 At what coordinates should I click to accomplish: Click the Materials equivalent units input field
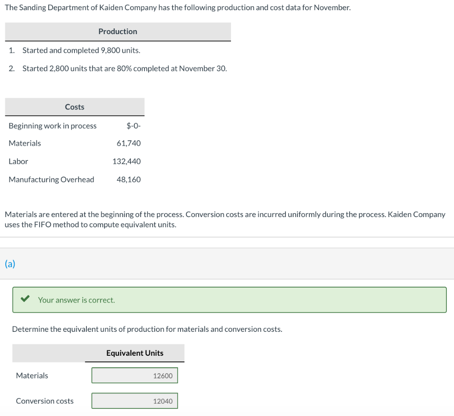point(135,375)
